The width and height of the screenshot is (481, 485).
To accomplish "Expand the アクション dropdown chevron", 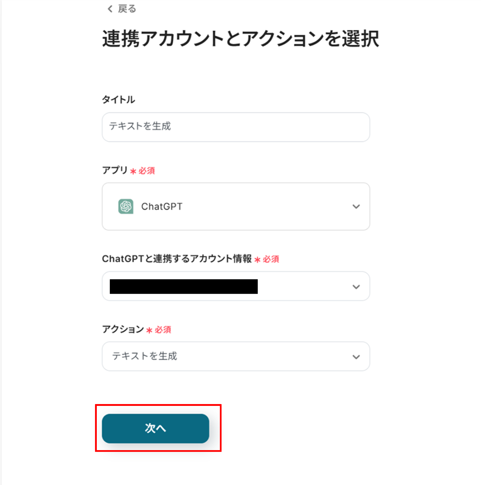I will click(x=356, y=357).
